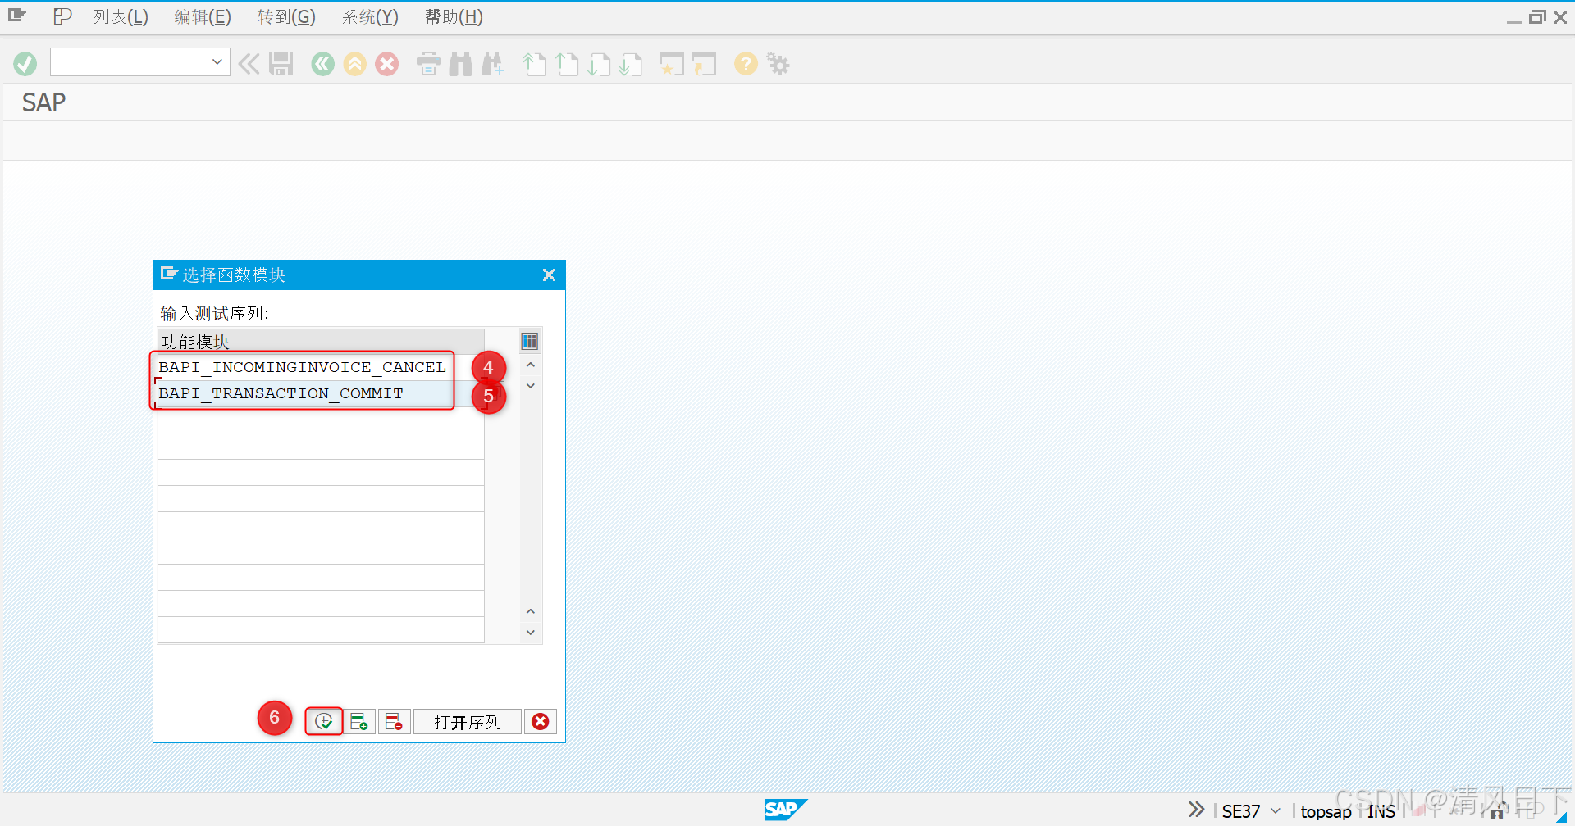Open Help via the question mark icon
Screen dimensions: 1575x826
pos(745,63)
